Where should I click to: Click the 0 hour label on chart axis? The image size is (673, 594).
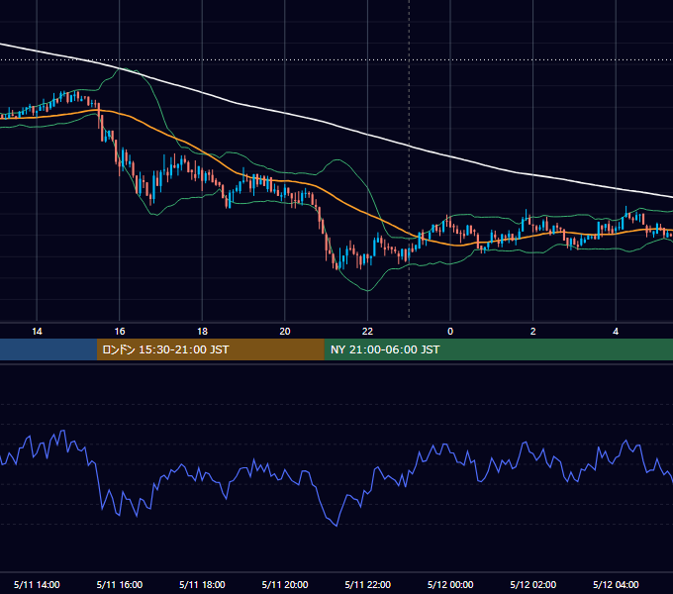[450, 332]
